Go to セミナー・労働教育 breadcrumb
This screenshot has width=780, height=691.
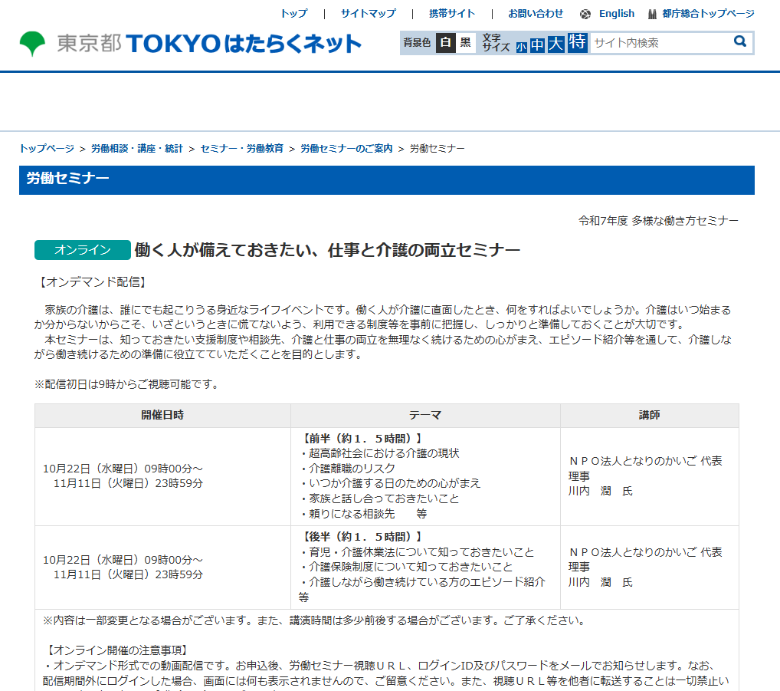pyautogui.click(x=242, y=149)
